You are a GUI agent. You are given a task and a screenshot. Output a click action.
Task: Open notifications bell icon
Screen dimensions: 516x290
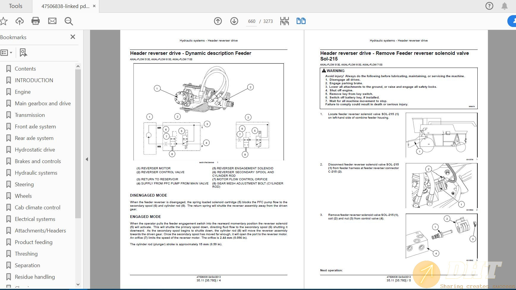coord(504,6)
